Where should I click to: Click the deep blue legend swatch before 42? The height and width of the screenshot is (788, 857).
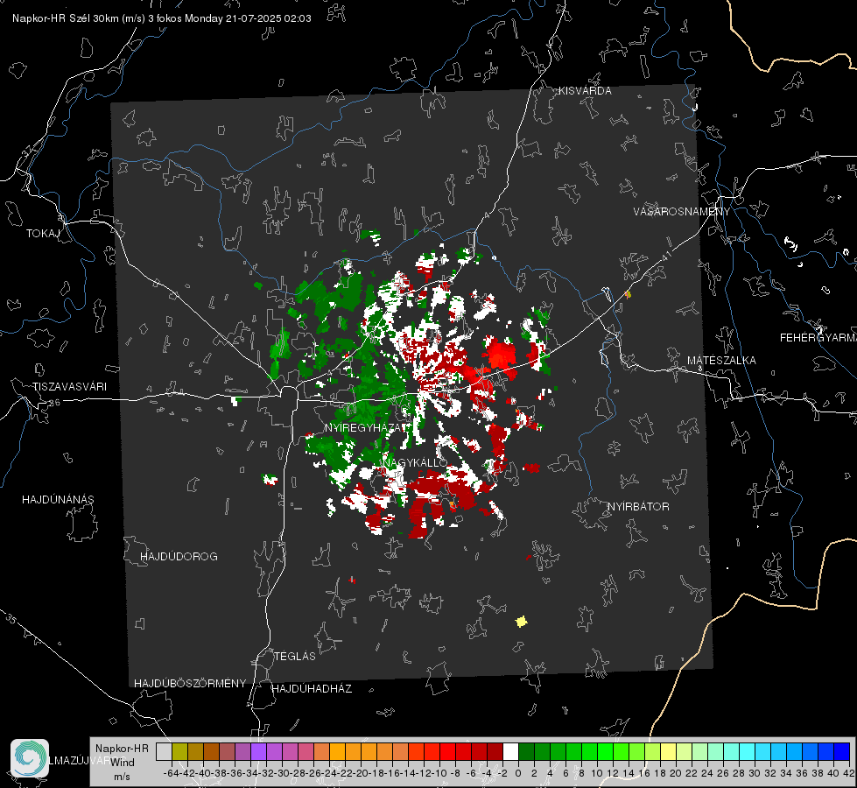coord(842,751)
